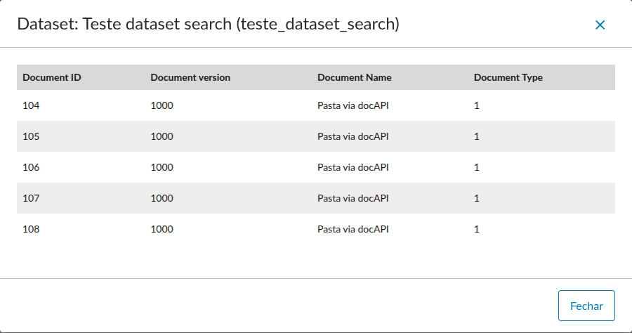The image size is (632, 333).
Task: Select the row with Document ID 107
Action: [x=32, y=198]
